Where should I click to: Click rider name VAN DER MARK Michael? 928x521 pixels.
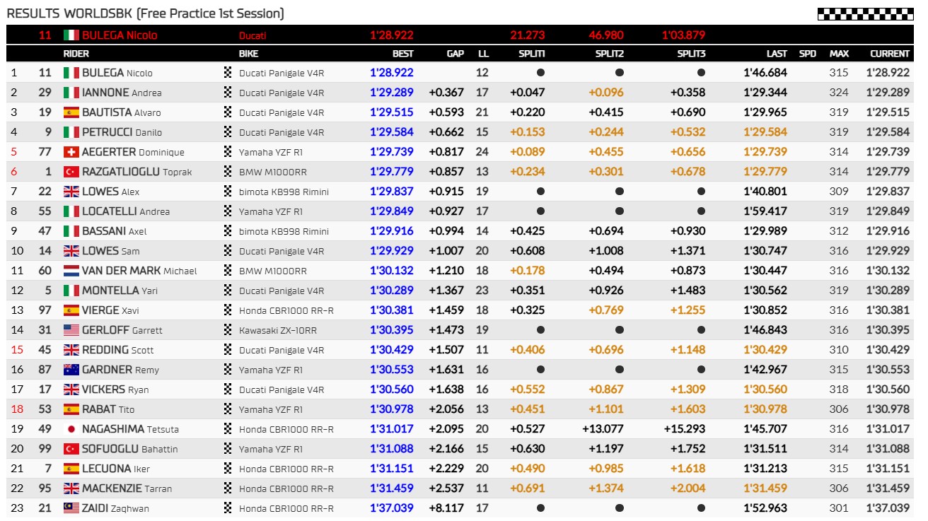tap(139, 271)
